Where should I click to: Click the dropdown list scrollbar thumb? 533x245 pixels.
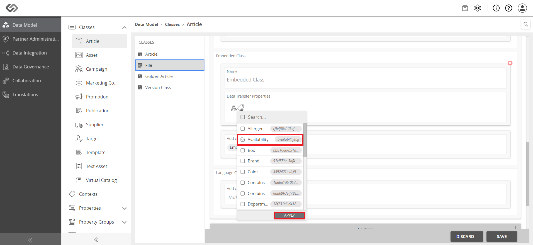point(305,140)
